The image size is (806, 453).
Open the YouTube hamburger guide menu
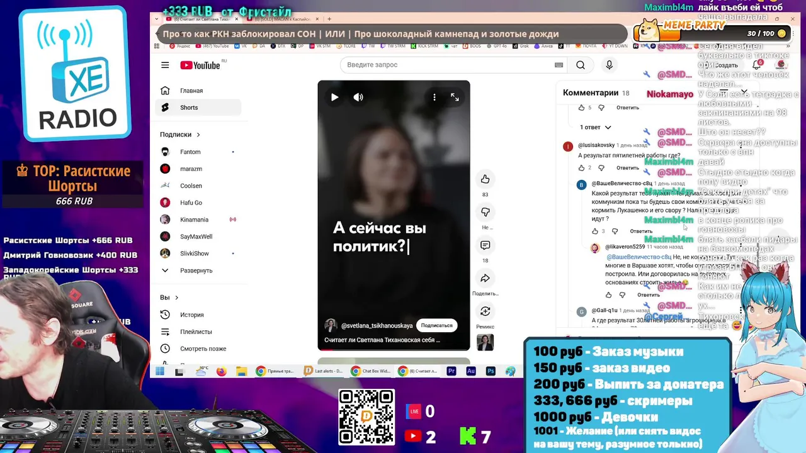click(165, 65)
